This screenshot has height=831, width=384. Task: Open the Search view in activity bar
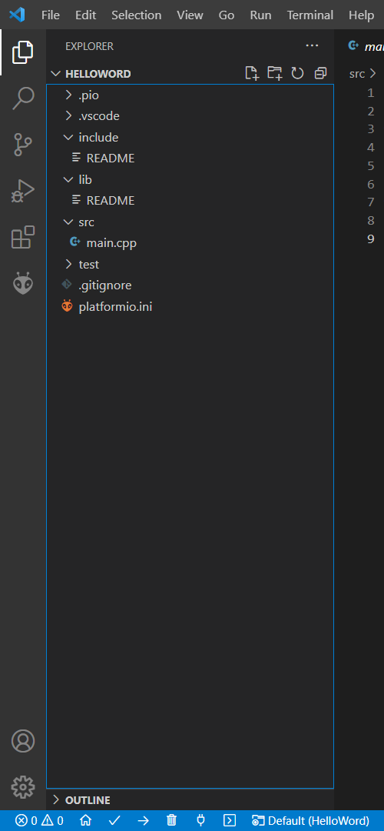coord(23,98)
